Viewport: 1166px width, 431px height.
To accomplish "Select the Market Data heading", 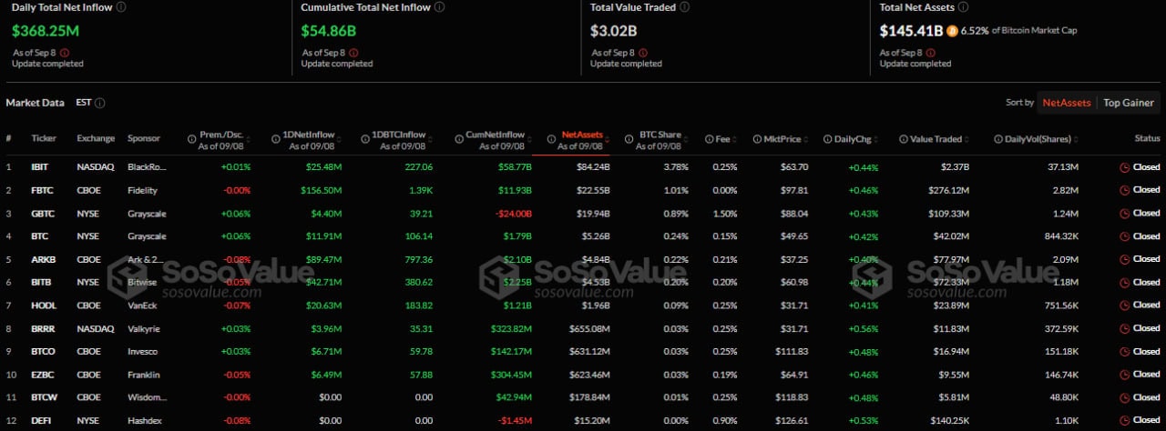I will 35,103.
